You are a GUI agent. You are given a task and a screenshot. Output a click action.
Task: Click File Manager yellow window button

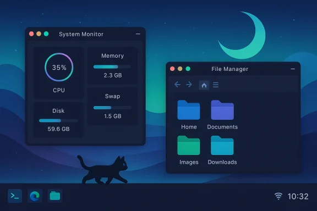tap(180, 69)
